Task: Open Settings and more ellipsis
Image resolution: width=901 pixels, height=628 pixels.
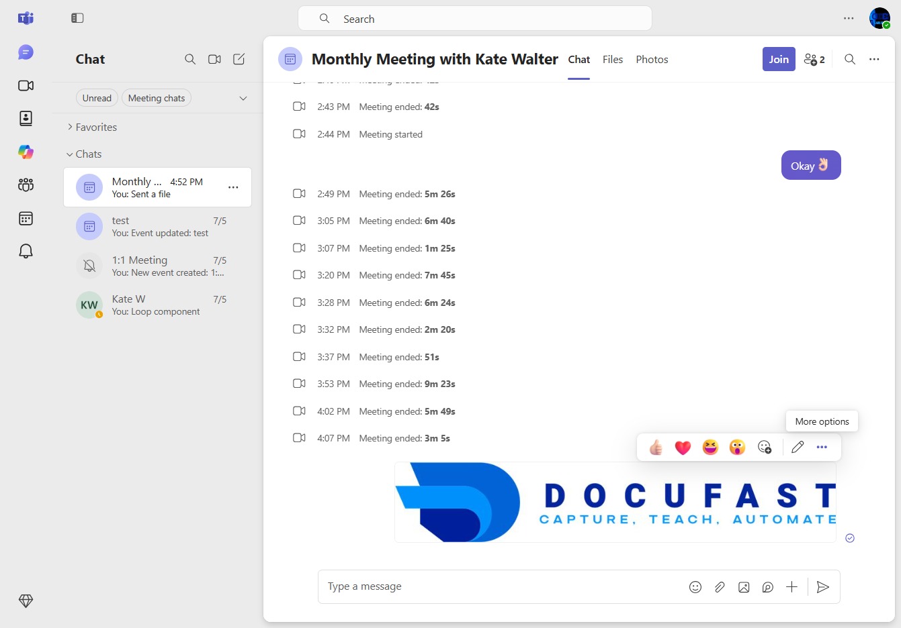Action: click(849, 18)
